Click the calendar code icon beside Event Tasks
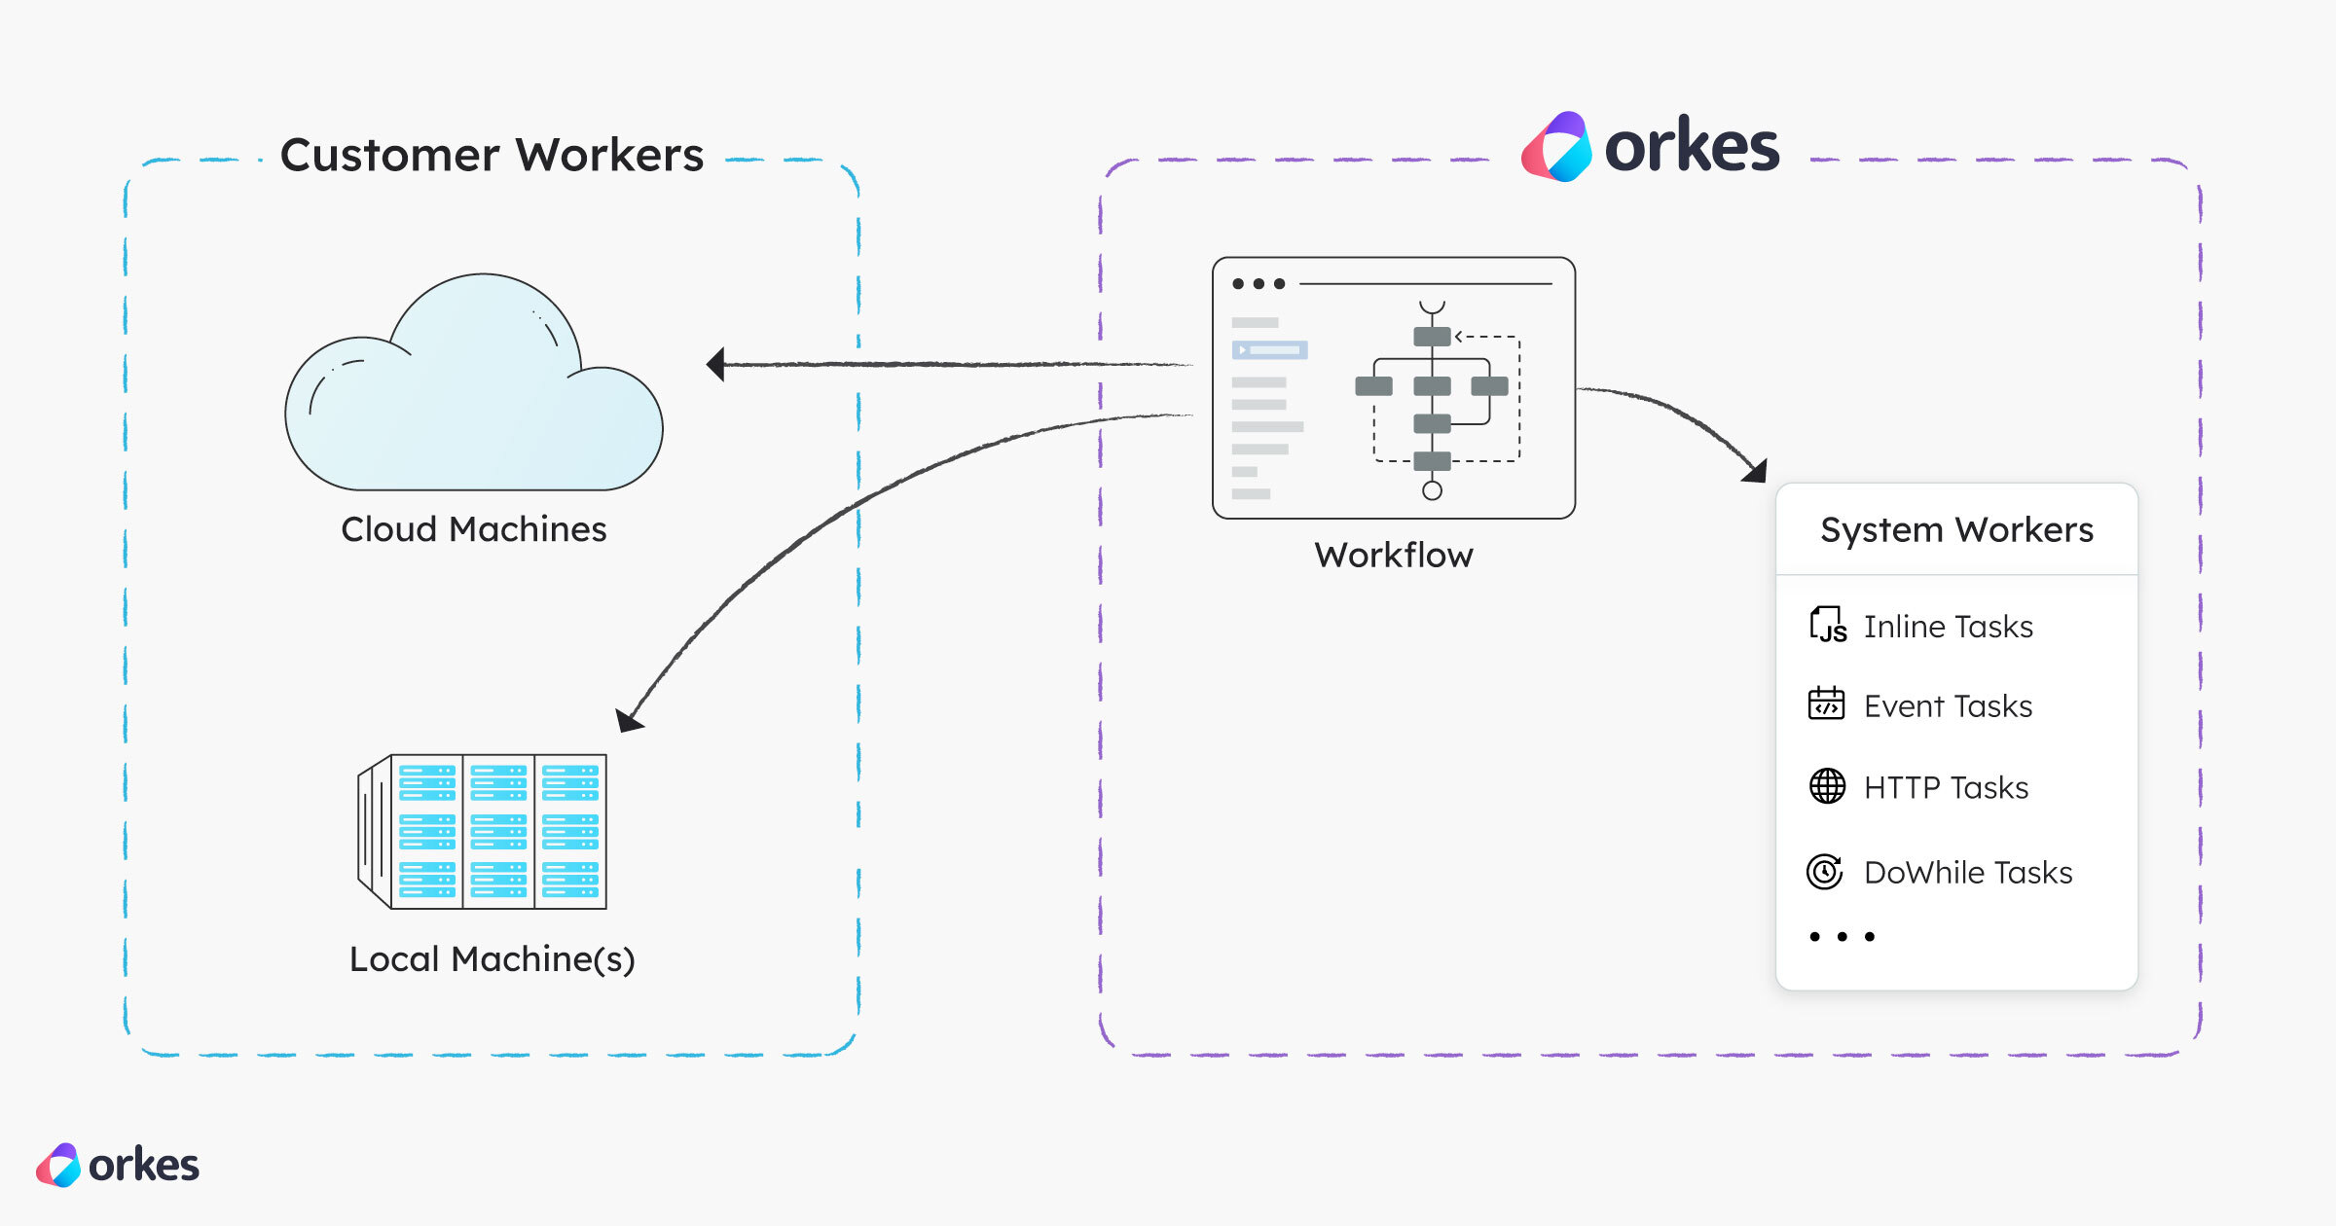 [x=1826, y=703]
